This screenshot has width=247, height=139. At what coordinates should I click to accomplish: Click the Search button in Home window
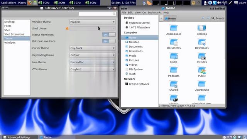(x=218, y=18)
